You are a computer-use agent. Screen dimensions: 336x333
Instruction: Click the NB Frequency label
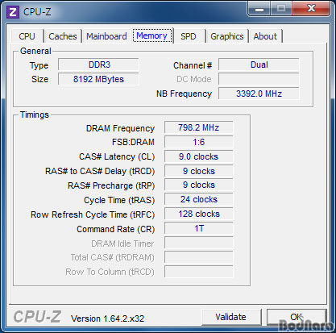click(185, 94)
